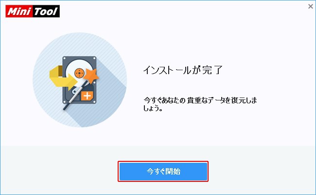The image size is (316, 195).
Task: Click the gray footer bar beside button
Action: tap(262, 171)
